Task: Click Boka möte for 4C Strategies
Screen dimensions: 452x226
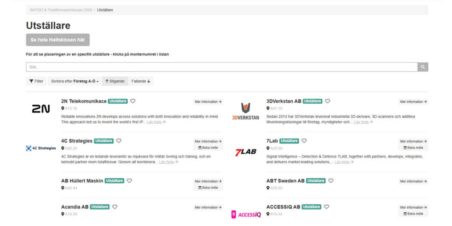Action: click(208, 147)
